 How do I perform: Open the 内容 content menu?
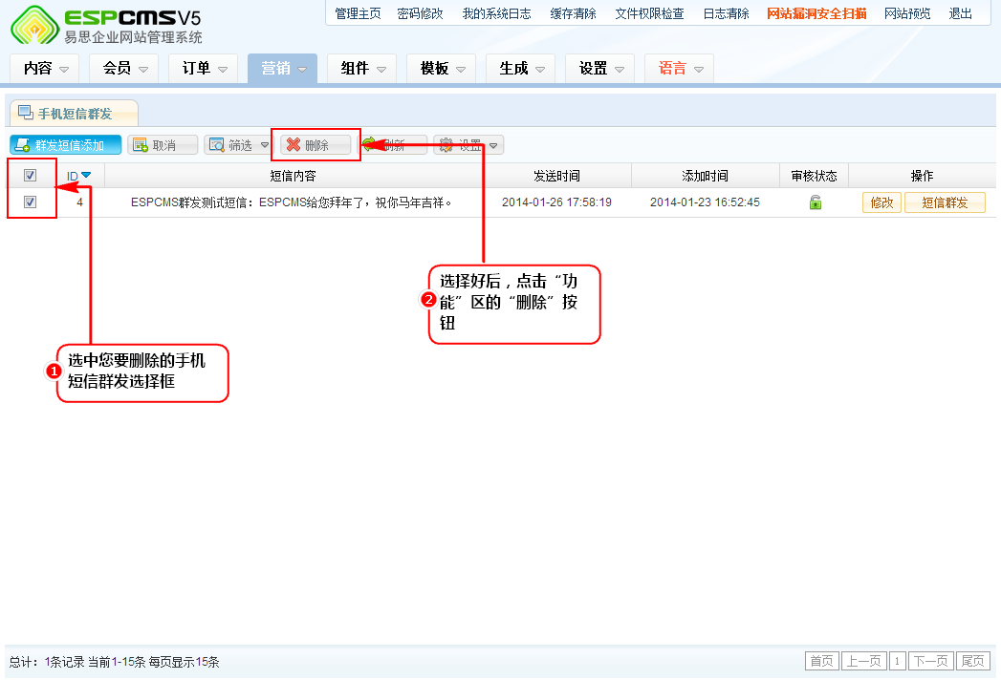[45, 69]
